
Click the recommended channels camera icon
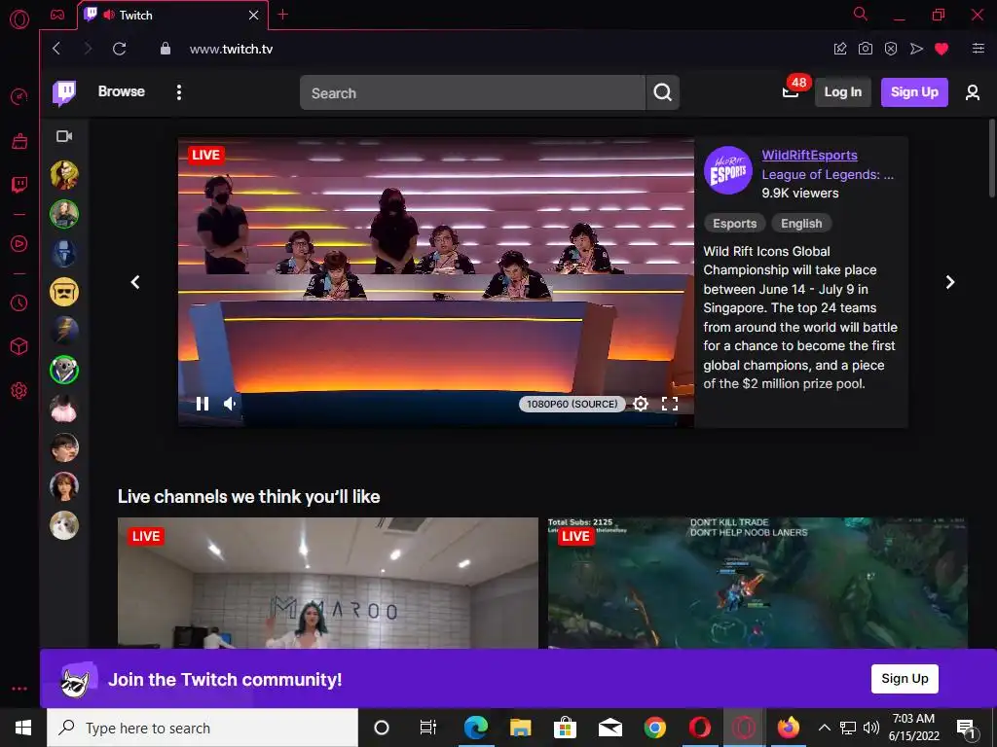[x=64, y=136]
